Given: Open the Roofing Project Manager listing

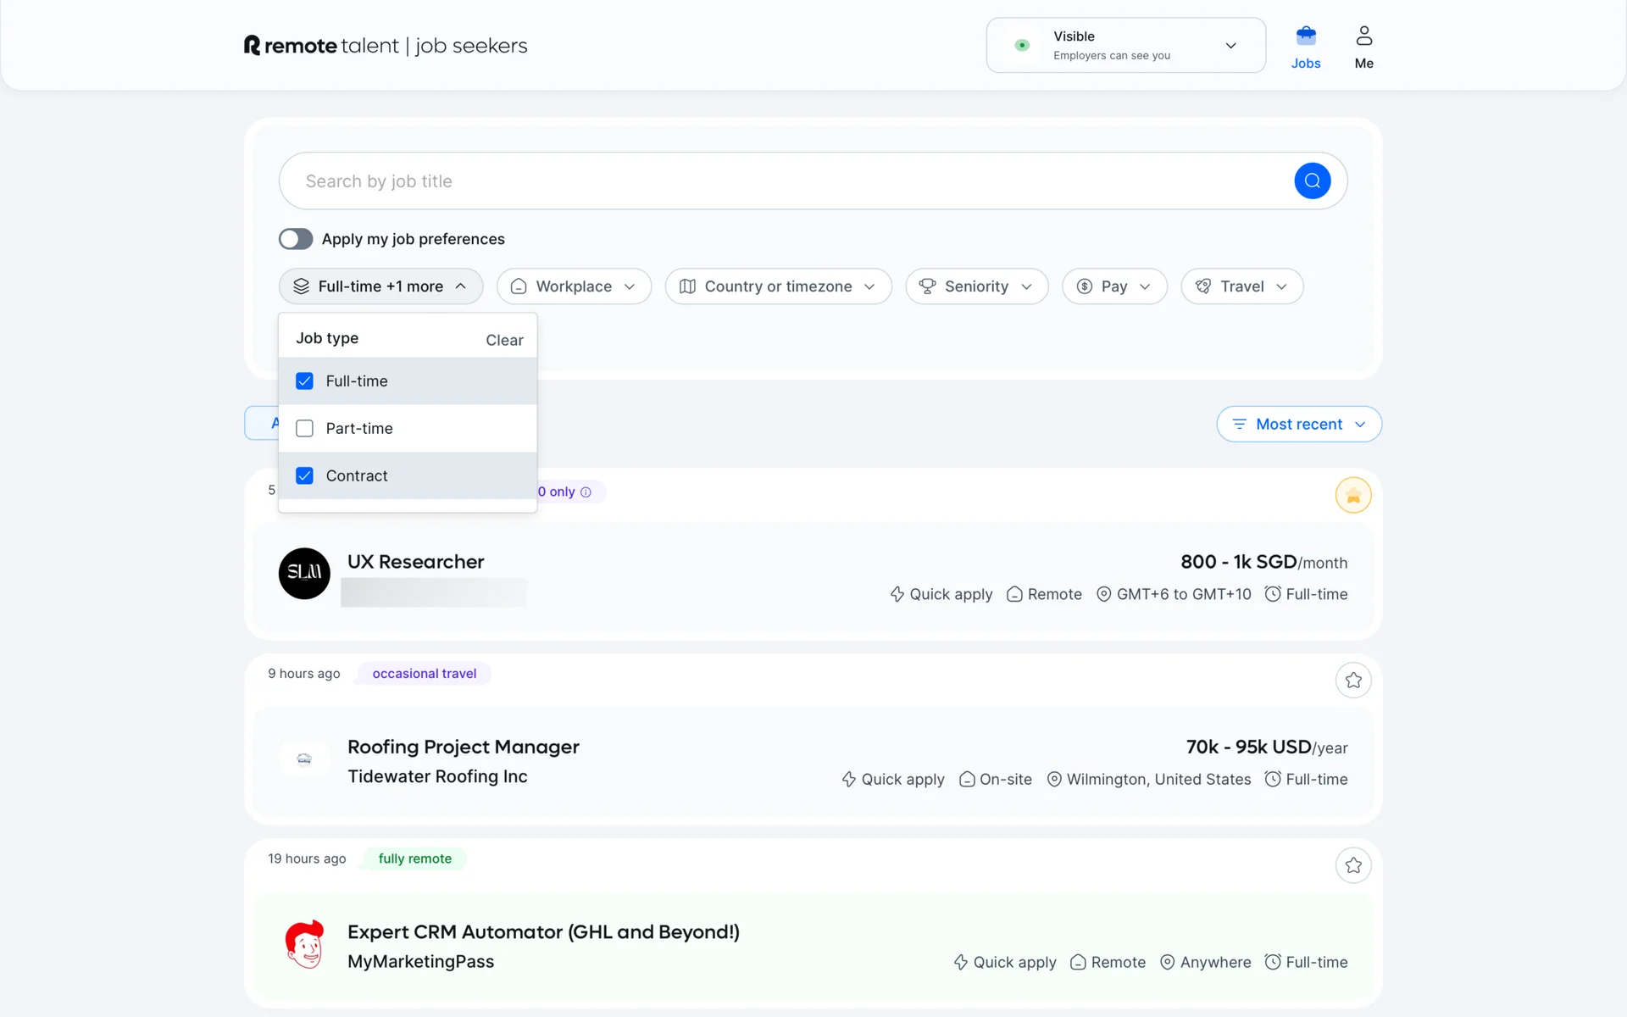Looking at the screenshot, I should (x=463, y=747).
